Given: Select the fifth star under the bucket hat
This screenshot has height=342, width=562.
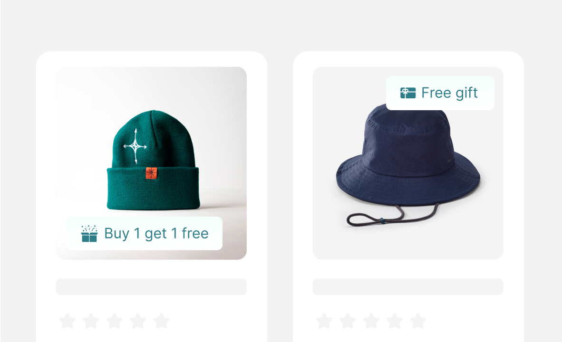Looking at the screenshot, I should tap(418, 321).
